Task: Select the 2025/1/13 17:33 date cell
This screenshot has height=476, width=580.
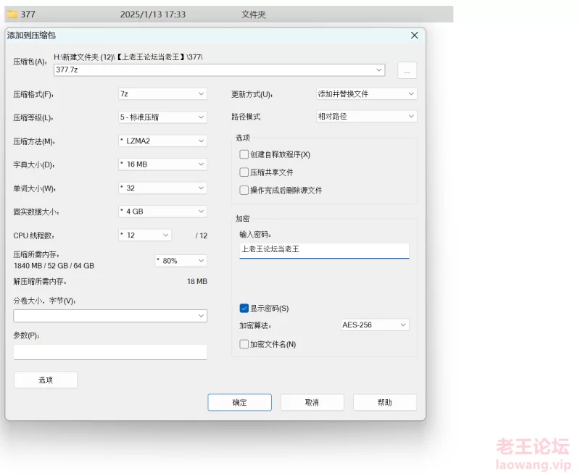Action: [153, 14]
